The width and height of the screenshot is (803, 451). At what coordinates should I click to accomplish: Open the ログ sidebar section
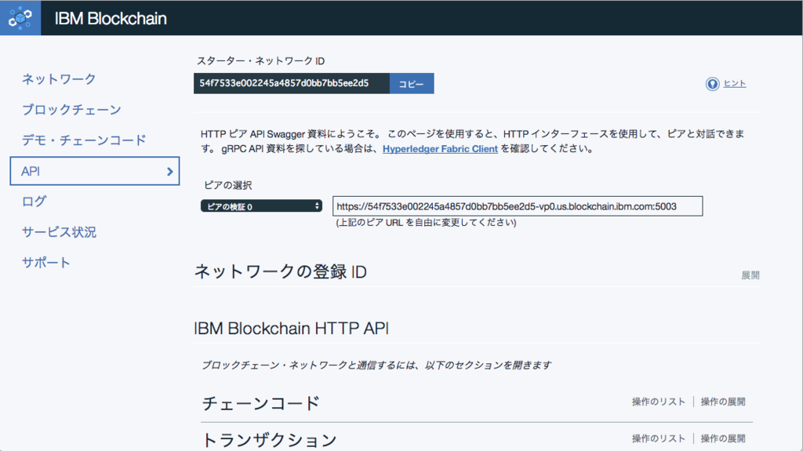coord(35,202)
